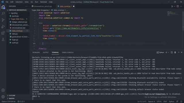
Task: Kill terminal with trash icon
Action: tap(175, 52)
